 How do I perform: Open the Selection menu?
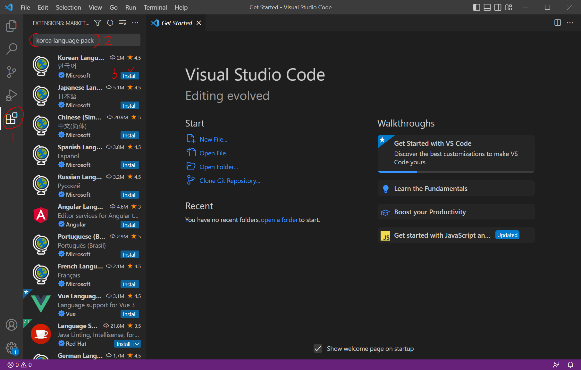pos(68,7)
